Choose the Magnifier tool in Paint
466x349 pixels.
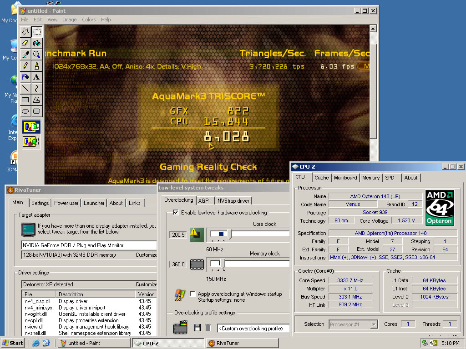(37, 55)
